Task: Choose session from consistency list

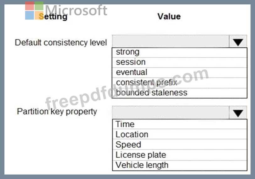Action: point(180,62)
